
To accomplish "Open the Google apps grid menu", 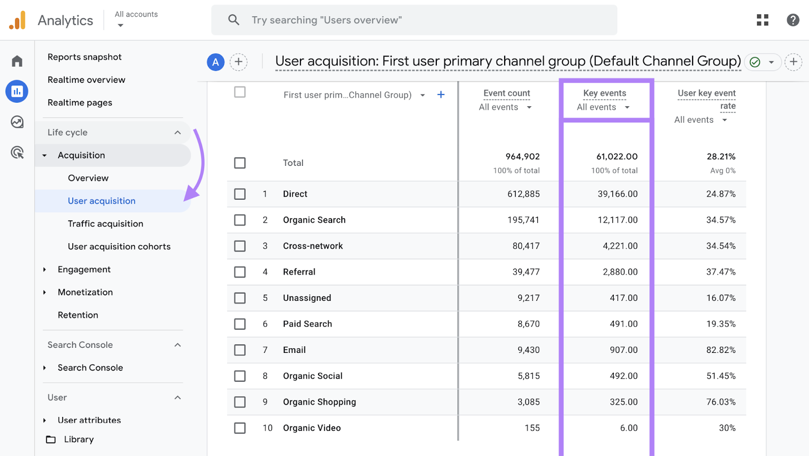I will (x=762, y=20).
